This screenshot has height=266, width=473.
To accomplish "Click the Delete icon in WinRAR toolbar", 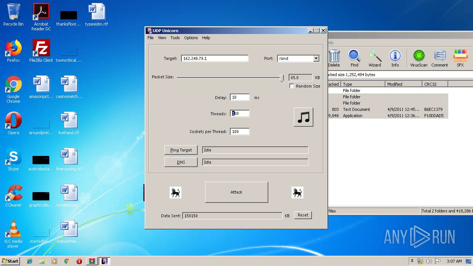I will coord(334,58).
